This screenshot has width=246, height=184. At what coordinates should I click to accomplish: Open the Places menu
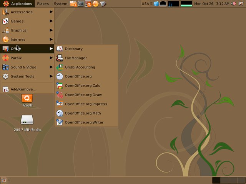click(43, 3)
